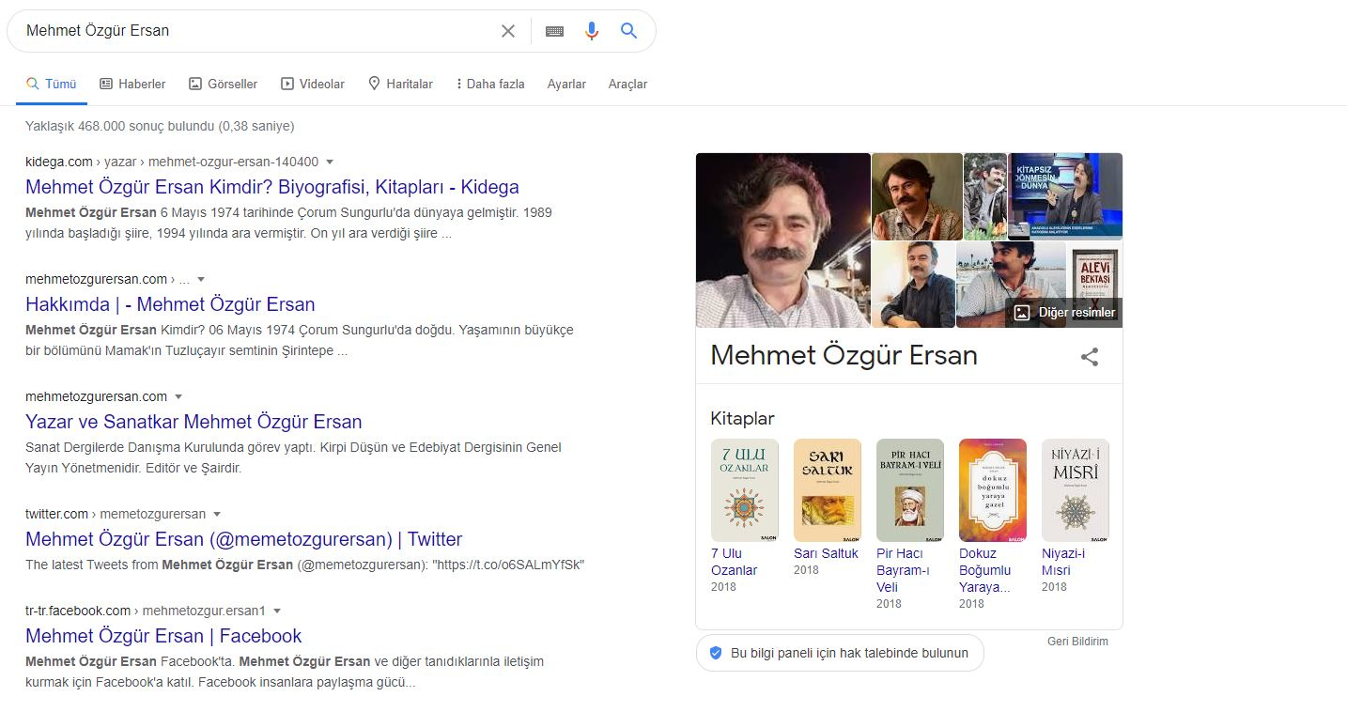Switch to the Haberler tab
Screen dimensions: 1347x712
pos(132,84)
